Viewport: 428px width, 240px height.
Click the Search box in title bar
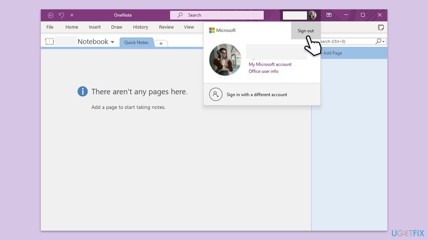click(x=217, y=15)
